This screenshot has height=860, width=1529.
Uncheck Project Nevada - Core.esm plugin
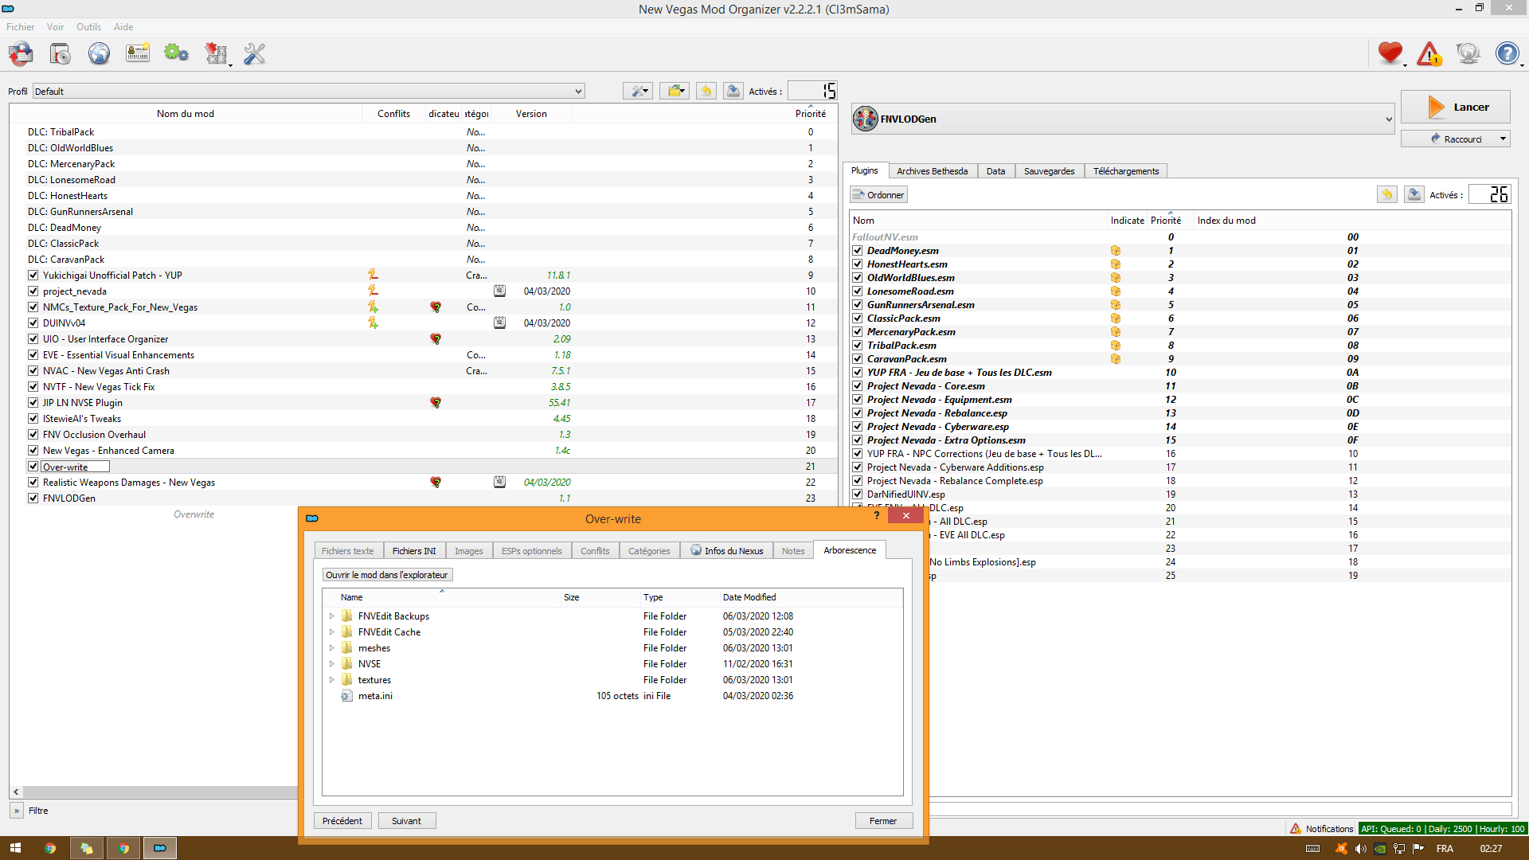click(x=858, y=385)
